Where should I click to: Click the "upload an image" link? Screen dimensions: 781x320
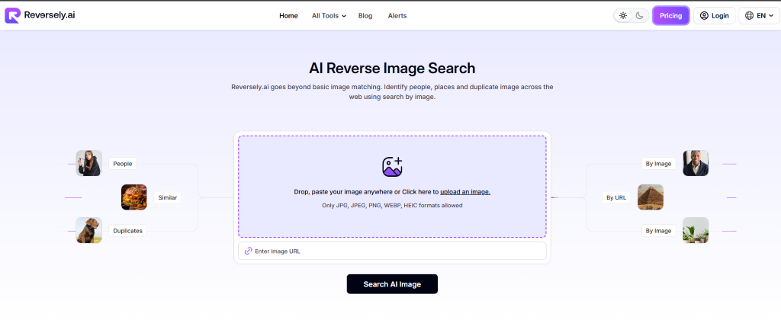[464, 192]
